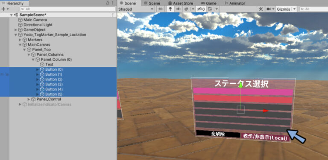Image resolution: width=328 pixels, height=160 pixels.
Task: Select Button (0) in the hierarchy
Action: pos(54,69)
